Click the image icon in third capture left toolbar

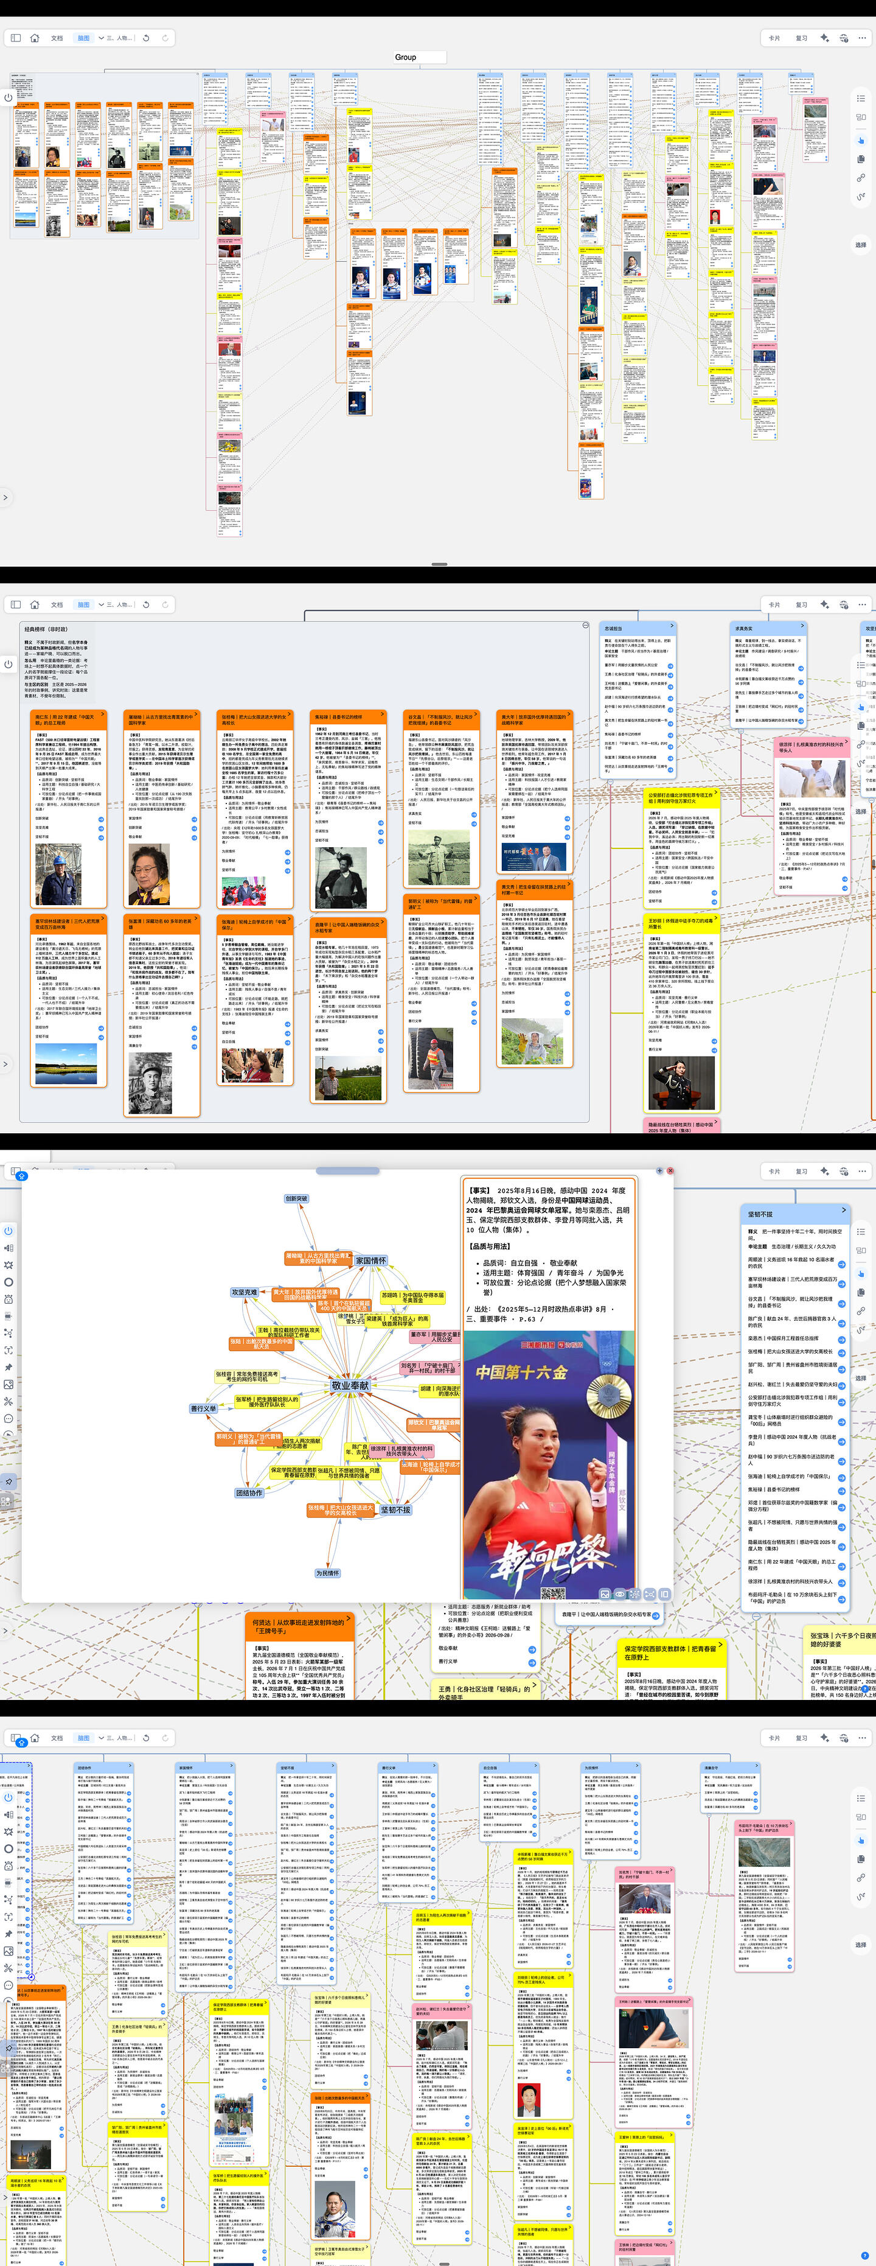8,1385
